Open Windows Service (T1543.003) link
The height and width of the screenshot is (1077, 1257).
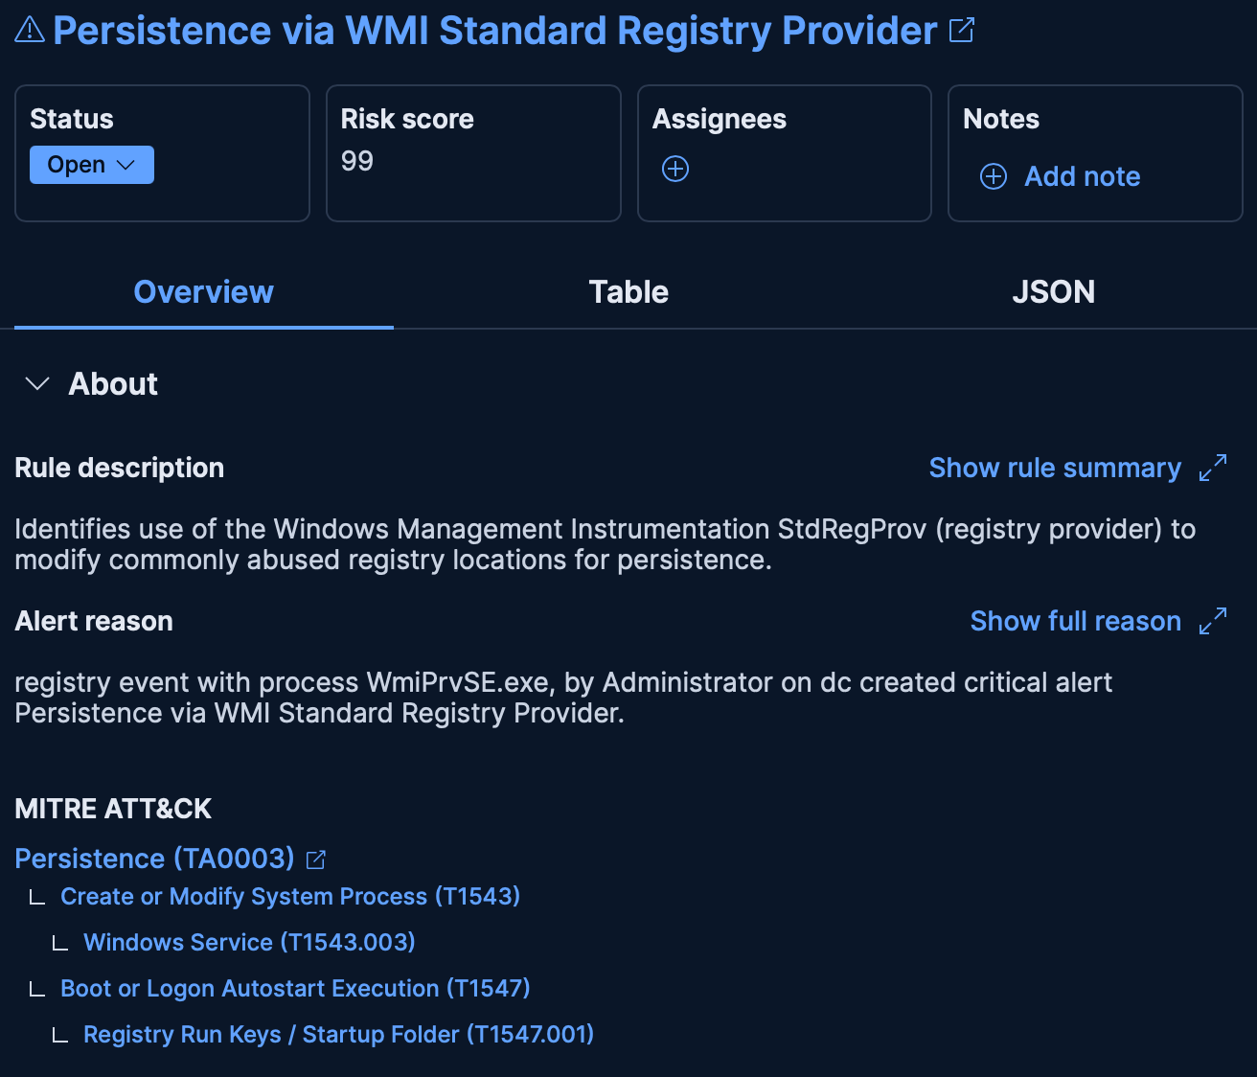tap(249, 943)
